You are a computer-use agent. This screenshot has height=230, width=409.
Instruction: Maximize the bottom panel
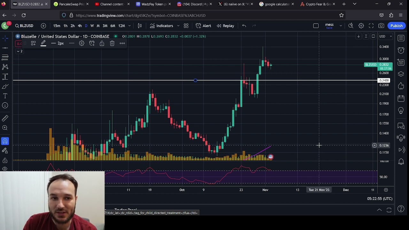(x=389, y=210)
